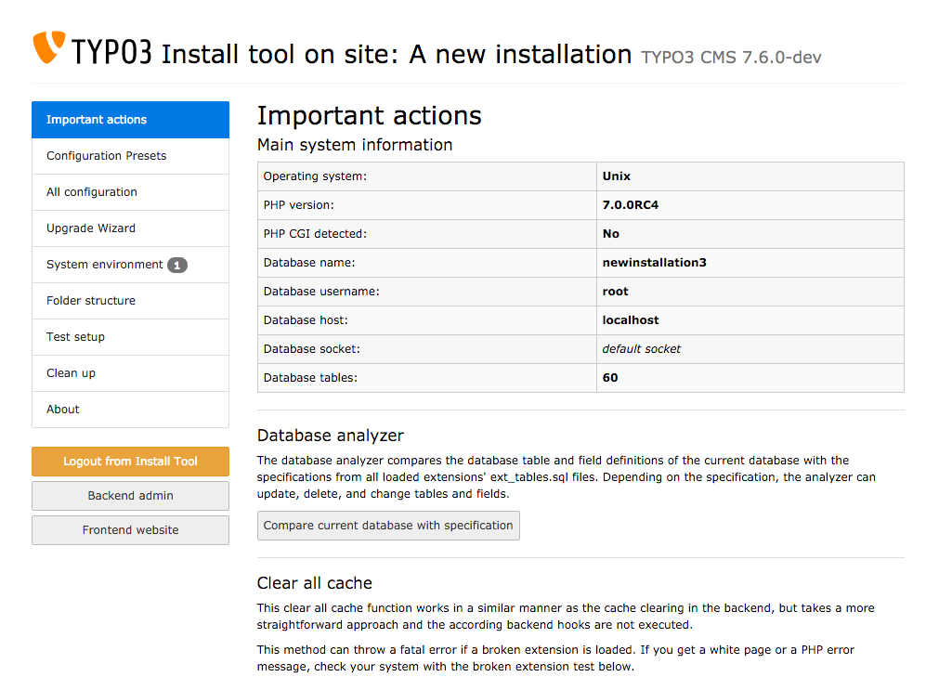Select the Main system information subheading
Screen dimensions: 939x677
click(355, 145)
